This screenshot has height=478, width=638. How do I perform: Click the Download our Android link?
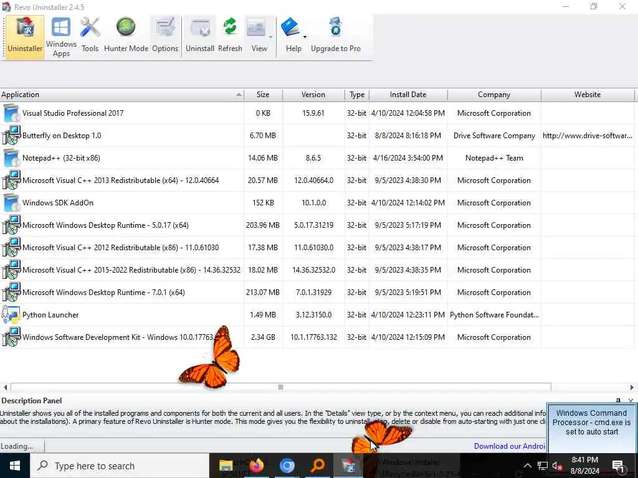510,446
